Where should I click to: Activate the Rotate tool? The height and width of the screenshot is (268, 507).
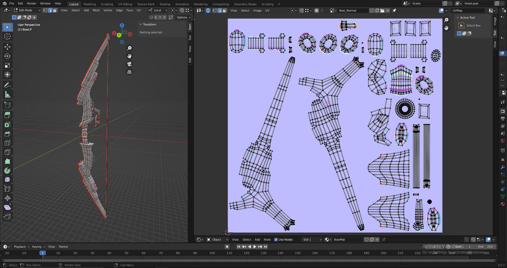point(7,56)
